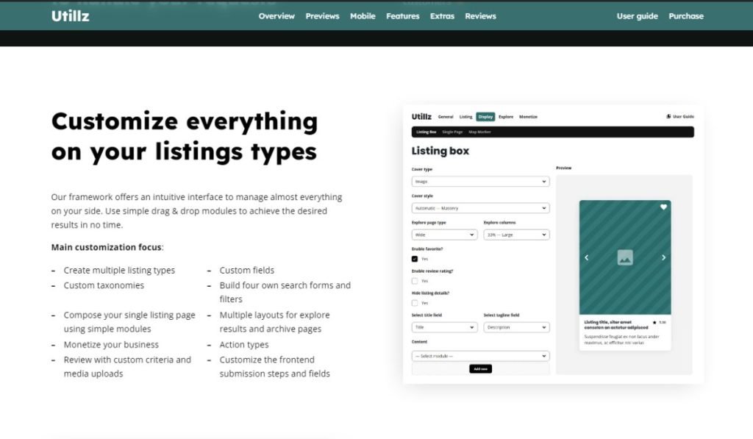The image size is (753, 439).
Task: Click the Purchase link in the header
Action: (685, 15)
